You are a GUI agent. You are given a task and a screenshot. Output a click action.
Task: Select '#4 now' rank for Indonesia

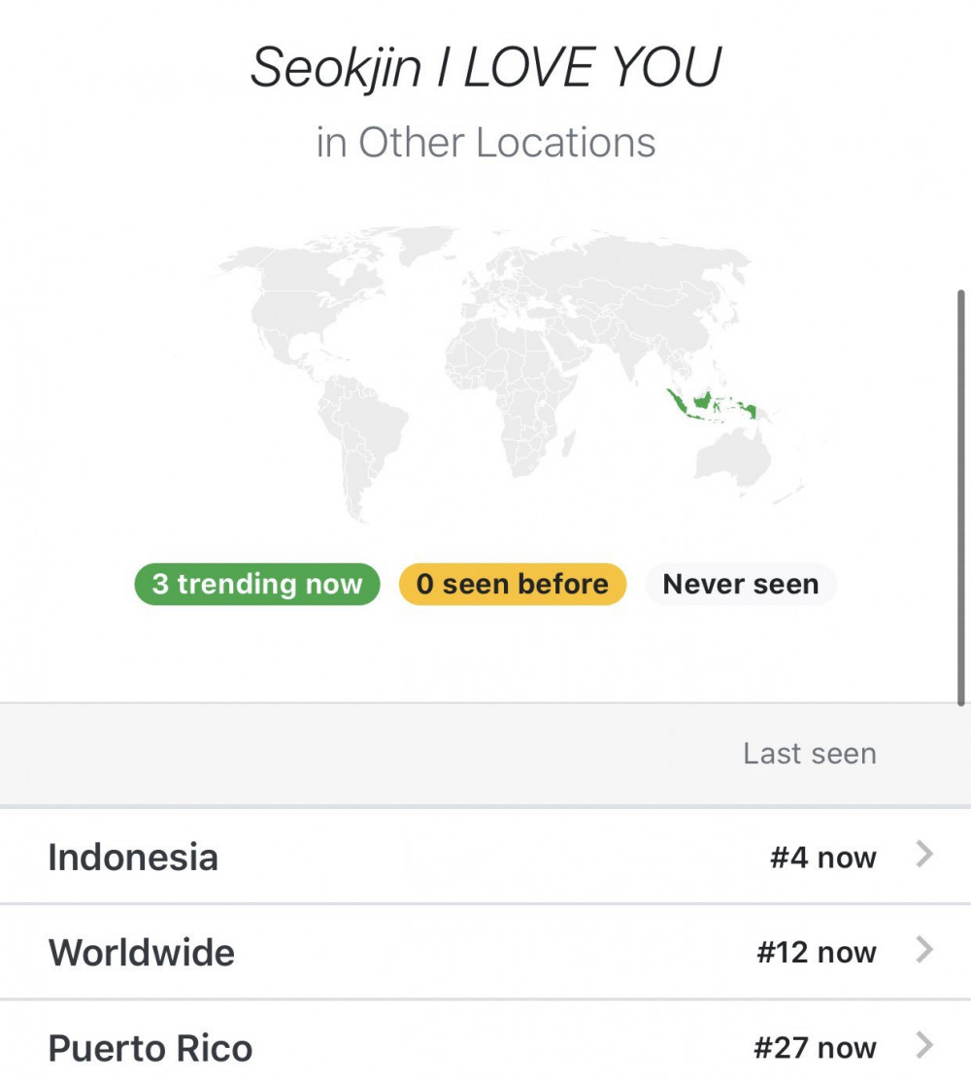(823, 859)
